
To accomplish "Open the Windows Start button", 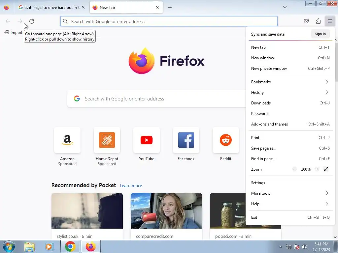I will tap(9, 246).
